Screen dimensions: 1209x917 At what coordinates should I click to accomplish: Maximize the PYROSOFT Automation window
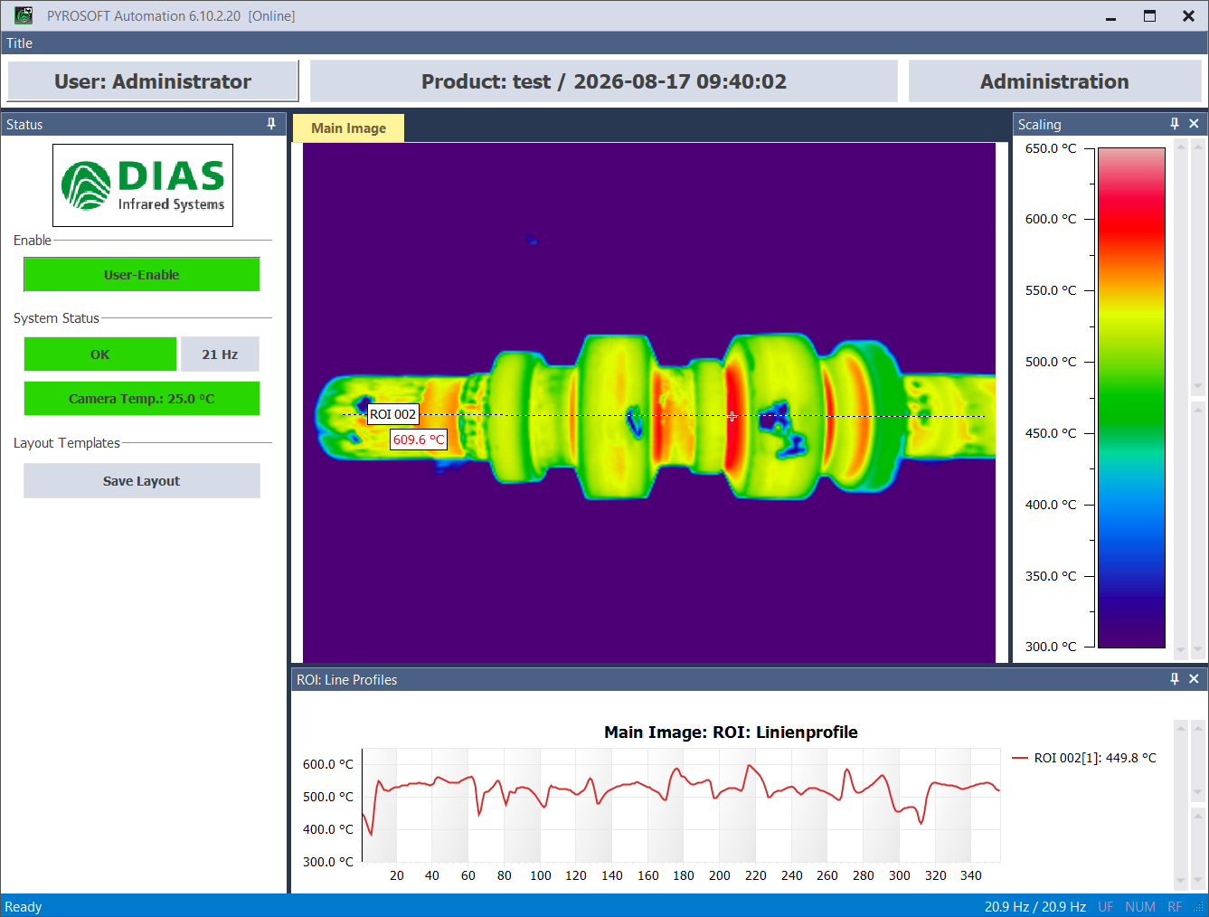tap(1149, 16)
